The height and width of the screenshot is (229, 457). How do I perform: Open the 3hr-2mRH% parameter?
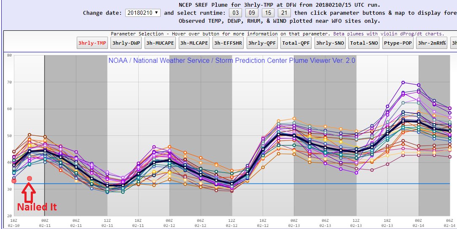[432, 43]
